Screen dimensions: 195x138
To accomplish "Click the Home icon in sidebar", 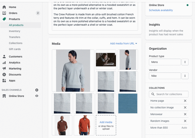I will 4,7.
